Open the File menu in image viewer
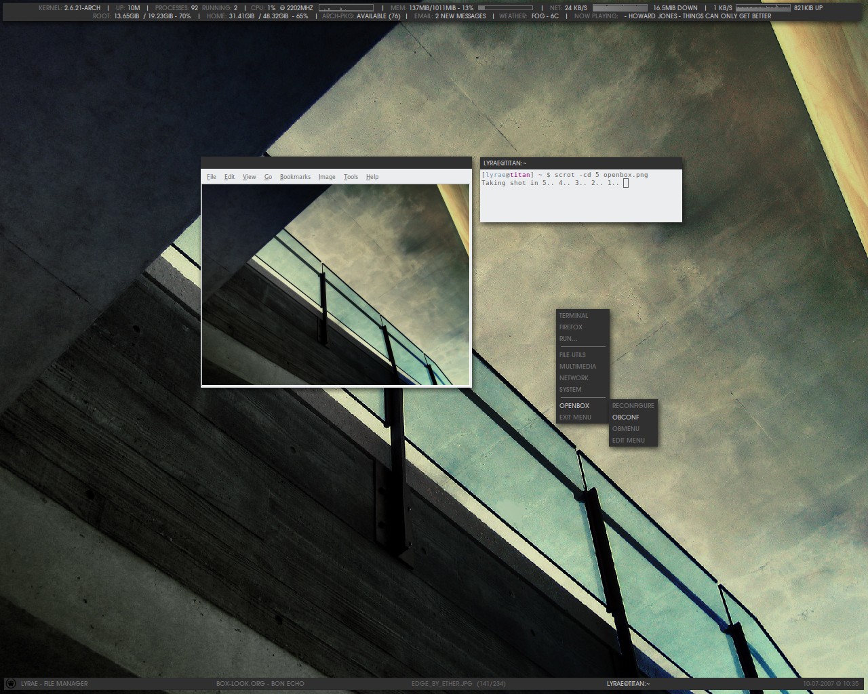This screenshot has height=694, width=868. [212, 177]
